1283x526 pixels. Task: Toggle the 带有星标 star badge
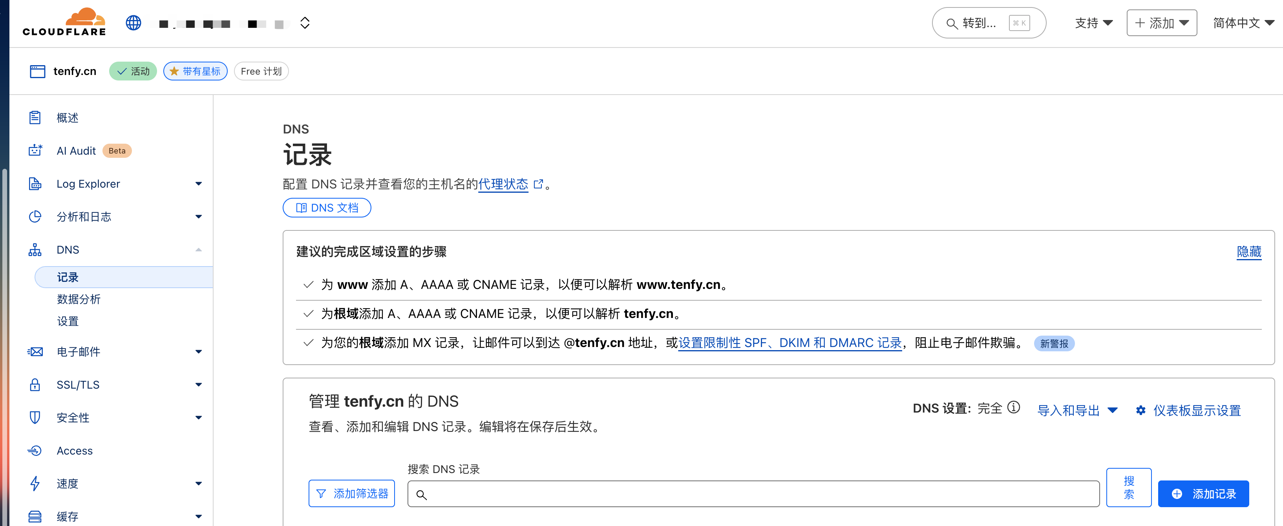coord(195,71)
